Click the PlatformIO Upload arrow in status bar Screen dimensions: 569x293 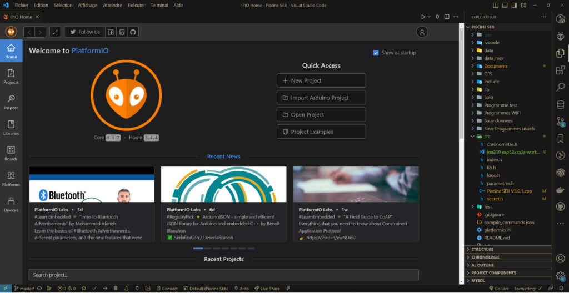tap(105, 289)
